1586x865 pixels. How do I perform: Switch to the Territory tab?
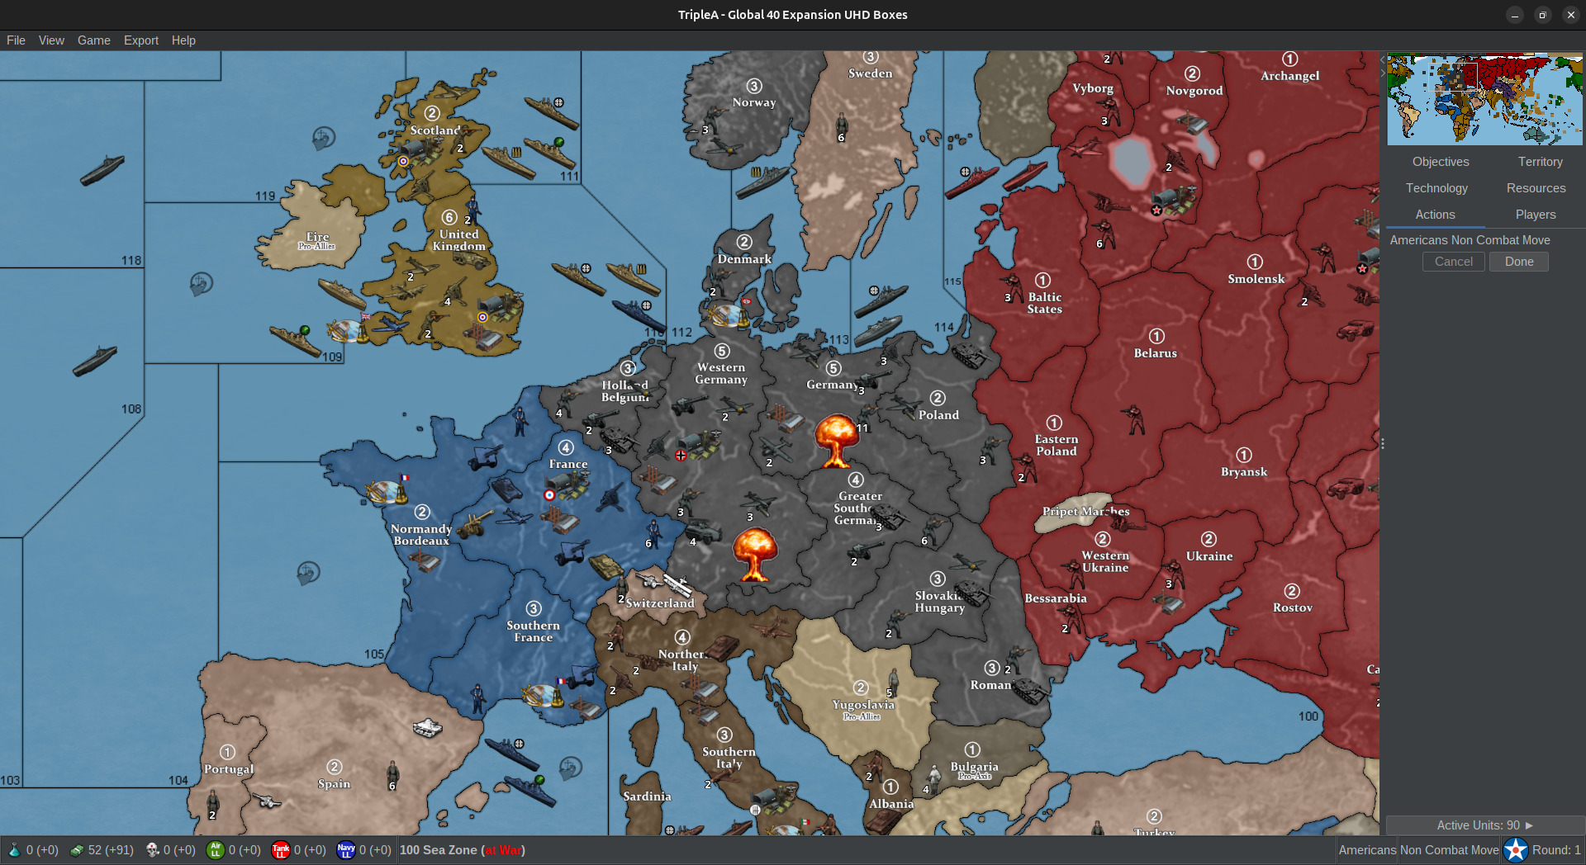[x=1540, y=162]
